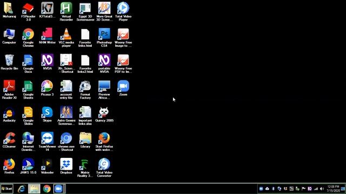Open the volume control in system tray
Screen dimensions: 346x194
(x=322, y=189)
